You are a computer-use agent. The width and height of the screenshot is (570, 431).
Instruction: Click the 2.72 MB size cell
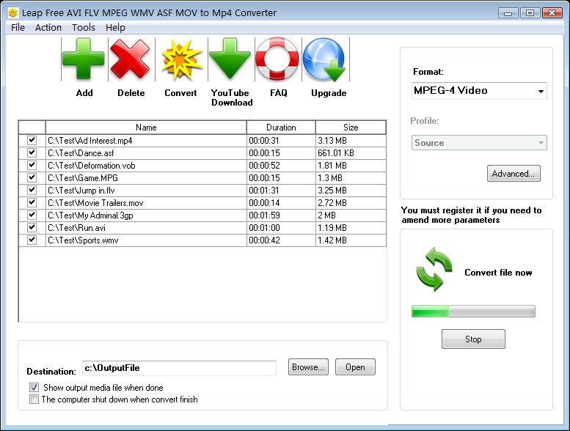click(x=351, y=203)
